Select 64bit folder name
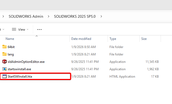 (11, 47)
